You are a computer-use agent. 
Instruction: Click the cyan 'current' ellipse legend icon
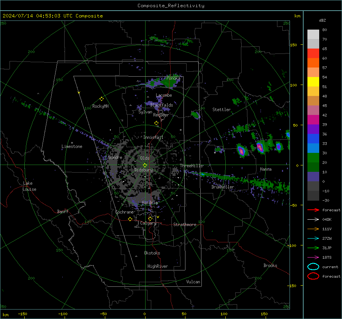(313, 267)
